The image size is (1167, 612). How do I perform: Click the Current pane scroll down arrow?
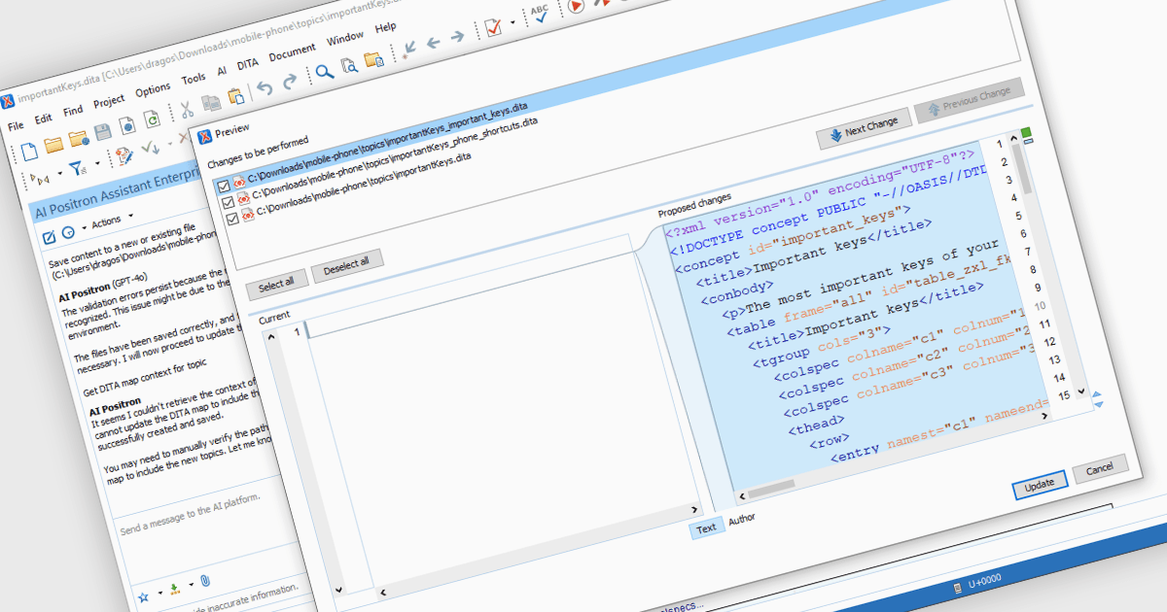point(338,590)
